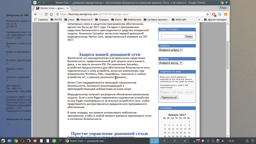Switch to virtual desktop 2

[164, 141]
